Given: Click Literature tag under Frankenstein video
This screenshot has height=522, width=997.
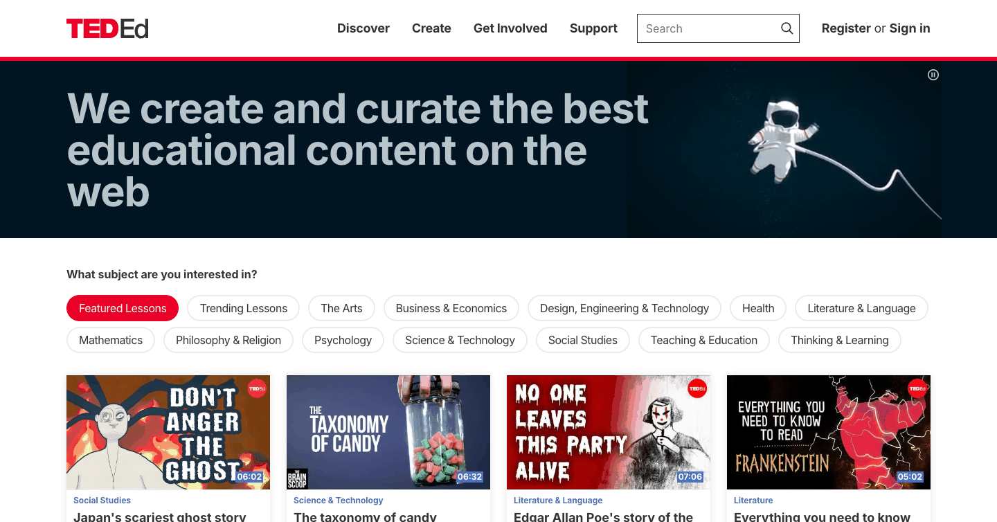Looking at the screenshot, I should (x=753, y=501).
